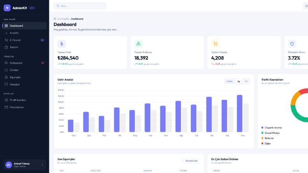Select the ₺284,540 revenue value
The width and height of the screenshot is (308, 173).
pos(68,58)
